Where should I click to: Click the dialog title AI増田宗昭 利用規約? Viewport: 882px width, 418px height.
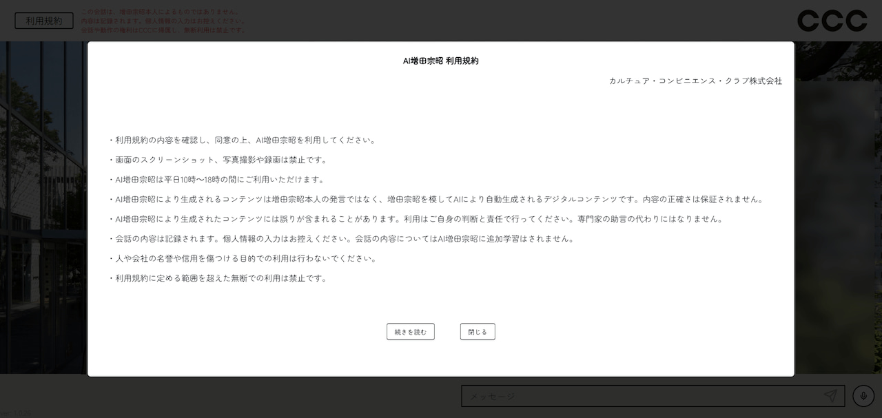pos(441,61)
